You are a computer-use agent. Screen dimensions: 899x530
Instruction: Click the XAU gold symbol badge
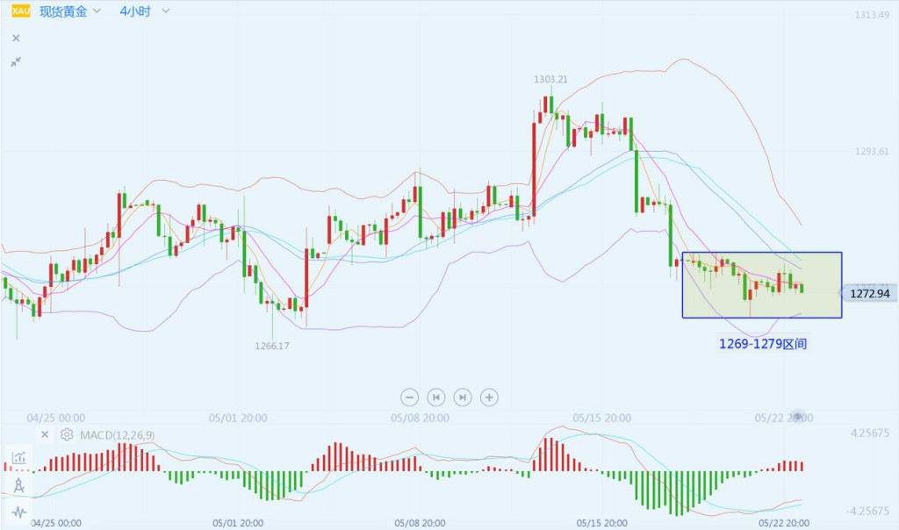coord(20,11)
